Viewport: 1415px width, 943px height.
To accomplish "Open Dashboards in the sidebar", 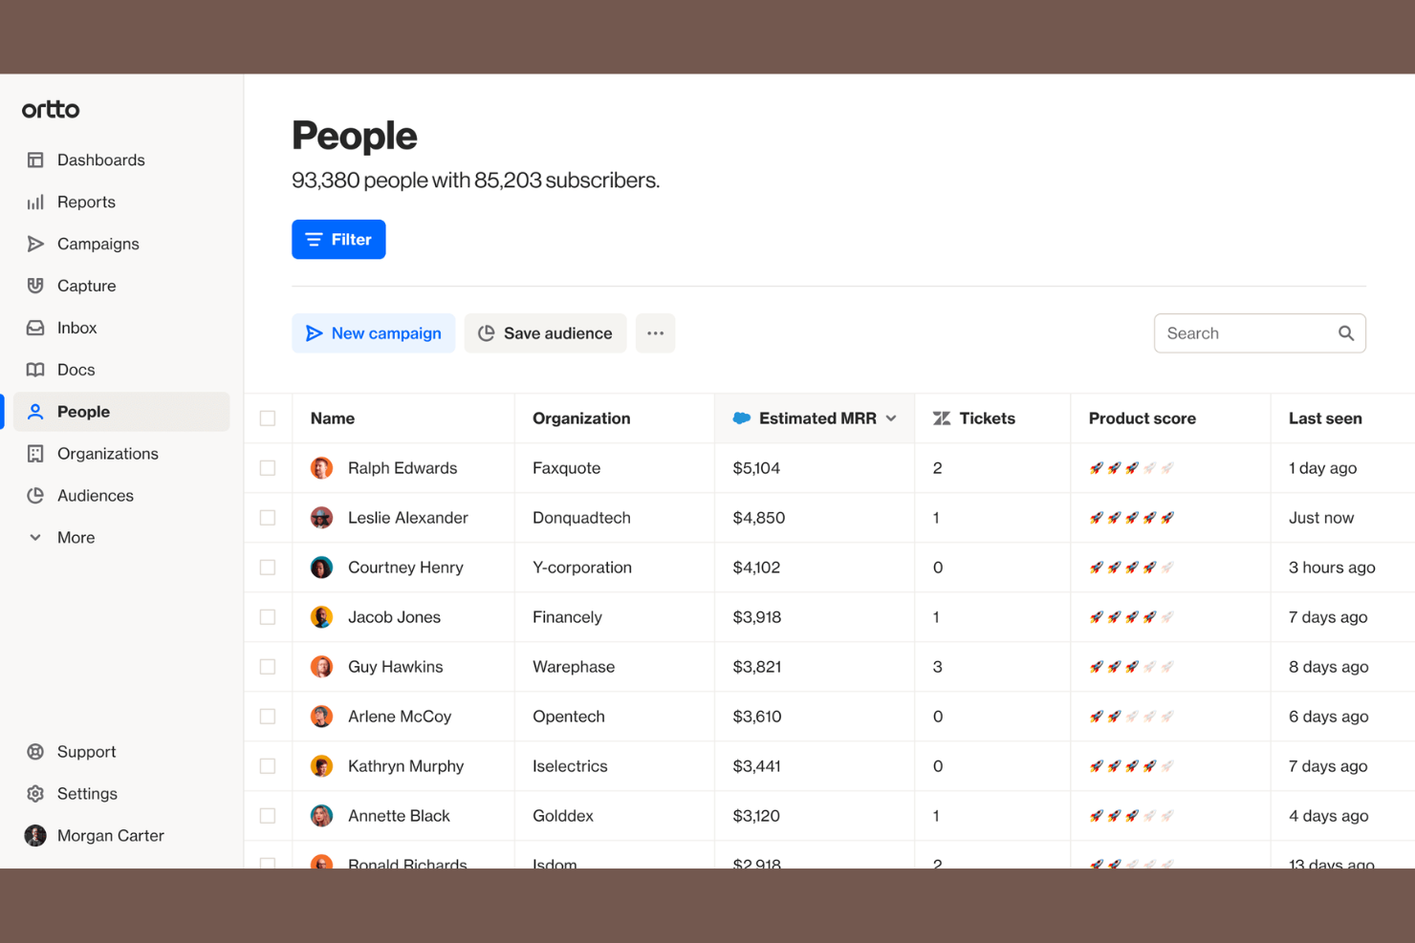I will point(121,160).
